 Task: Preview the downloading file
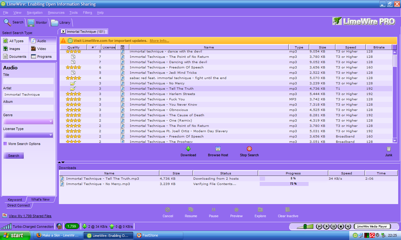point(237,212)
